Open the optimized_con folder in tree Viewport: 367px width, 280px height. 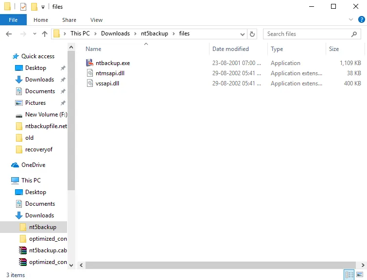(48, 239)
